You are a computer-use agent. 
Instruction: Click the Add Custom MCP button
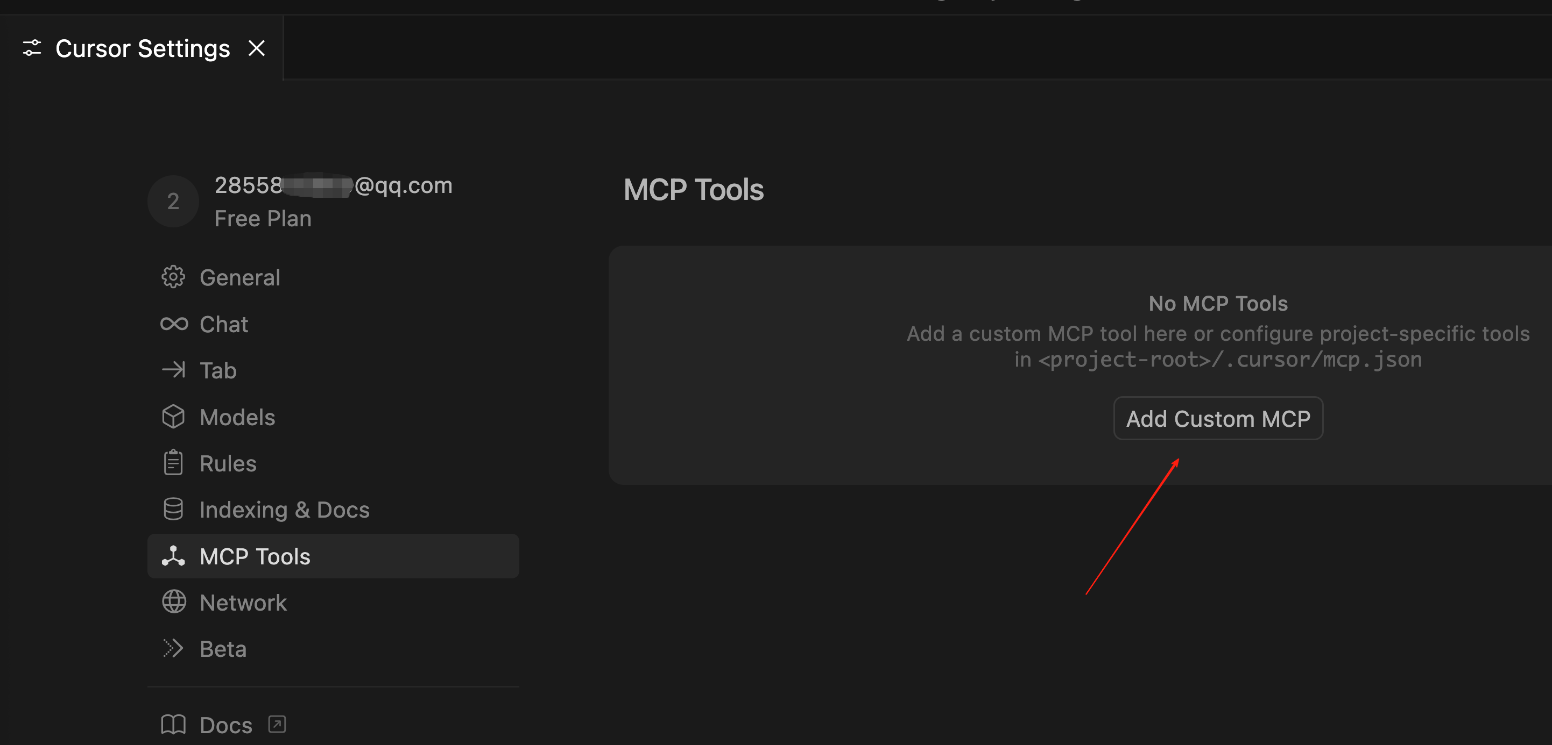point(1218,418)
